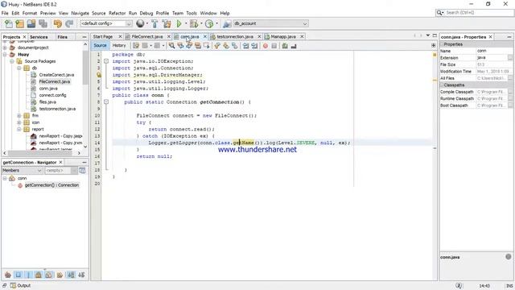Switch to History view button
The height and width of the screenshot is (290, 515).
pos(119,46)
